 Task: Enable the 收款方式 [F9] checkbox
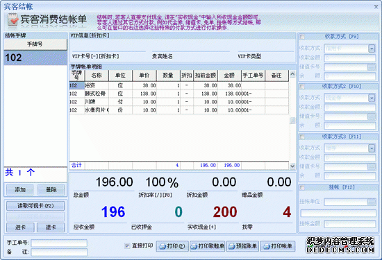tap(302, 37)
